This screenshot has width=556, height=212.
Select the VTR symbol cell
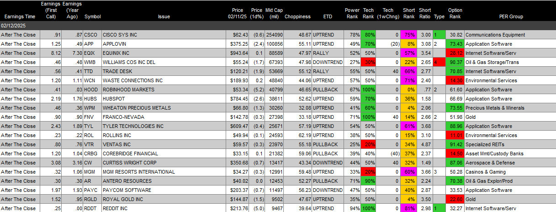point(92,144)
